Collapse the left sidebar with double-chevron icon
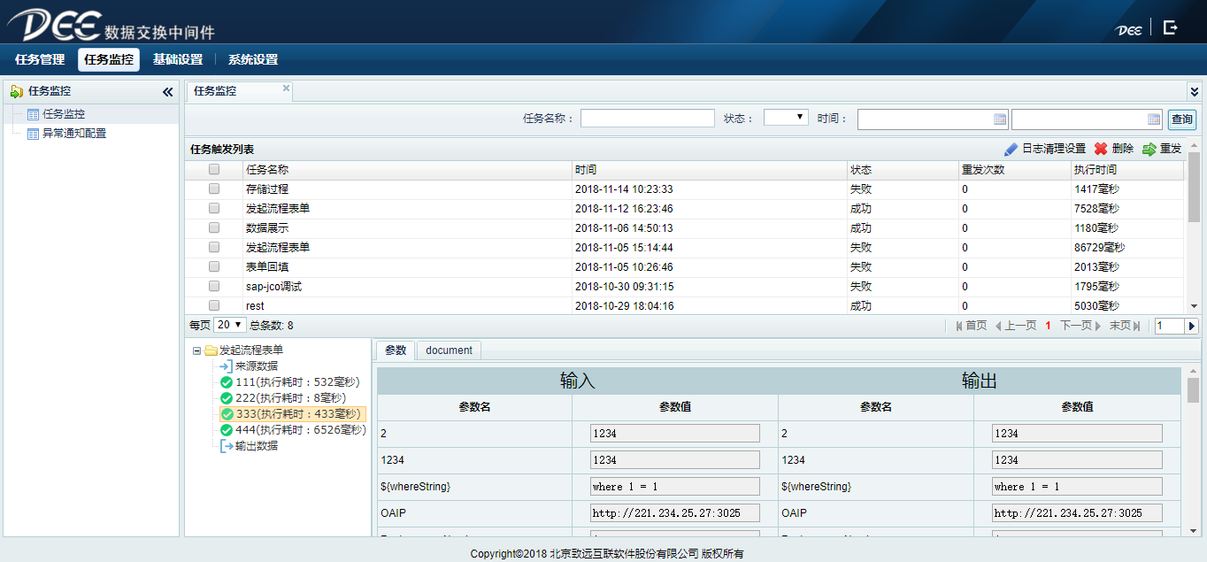This screenshot has width=1207, height=562. [x=167, y=92]
